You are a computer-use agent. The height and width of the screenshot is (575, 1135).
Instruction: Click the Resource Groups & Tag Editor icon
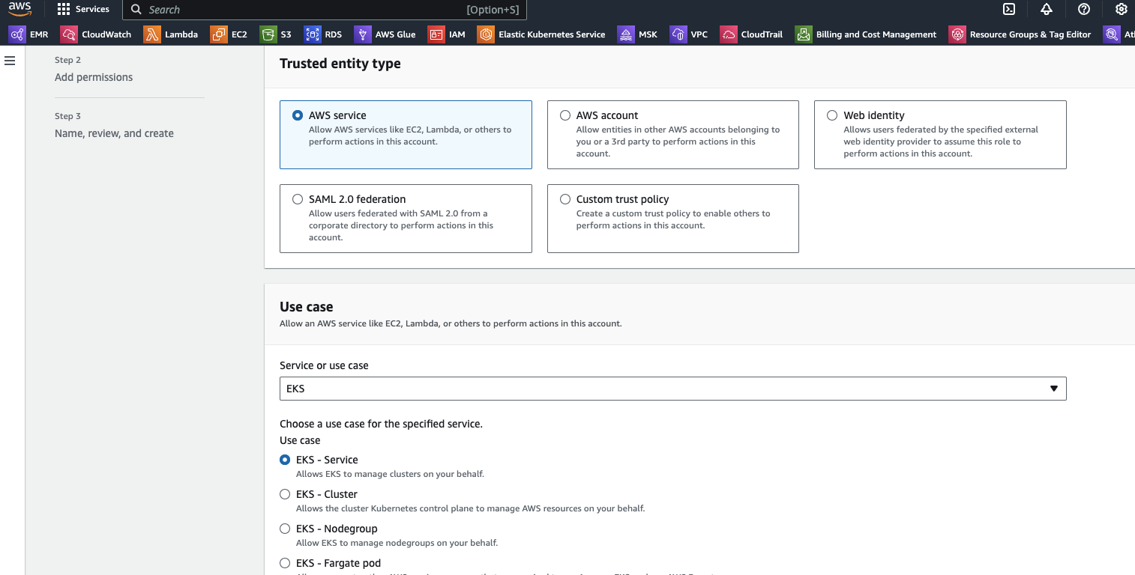(957, 34)
